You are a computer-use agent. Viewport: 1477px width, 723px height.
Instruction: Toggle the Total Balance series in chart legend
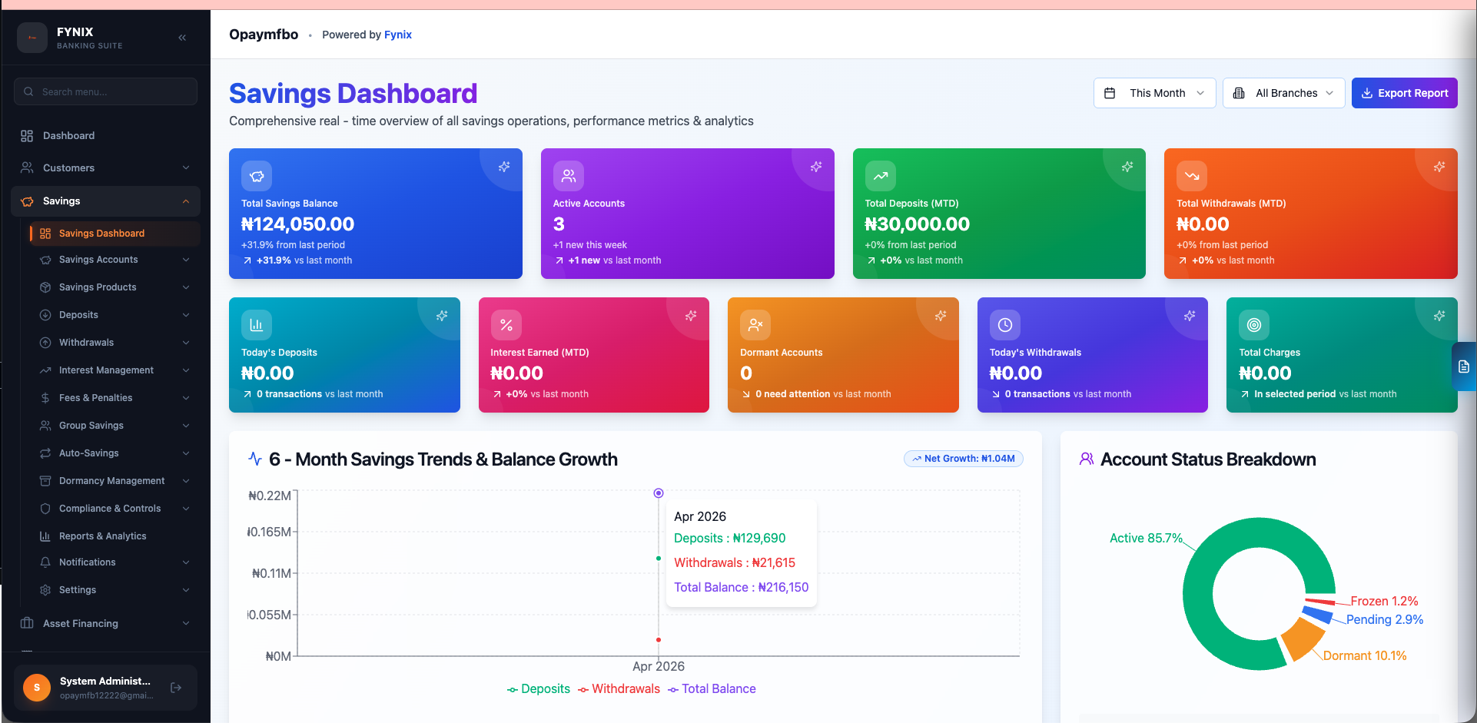point(712,689)
